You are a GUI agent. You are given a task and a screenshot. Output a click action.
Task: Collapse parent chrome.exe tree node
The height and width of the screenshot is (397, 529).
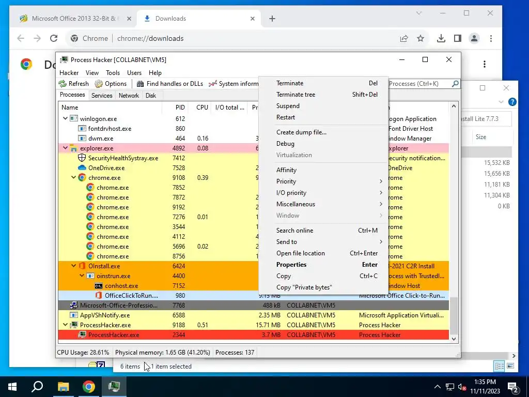pos(73,177)
